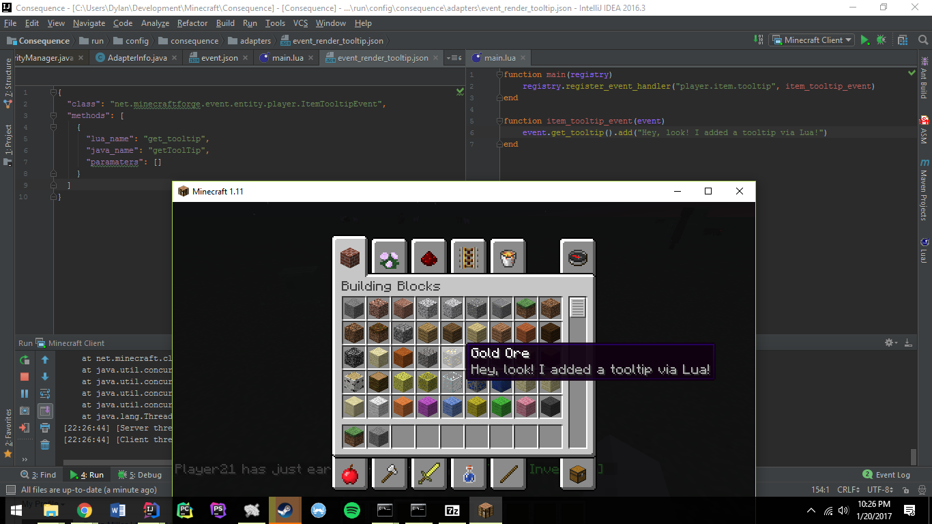Clear all console output (trash icon)
Viewport: 932px width, 524px height.
[x=45, y=445]
